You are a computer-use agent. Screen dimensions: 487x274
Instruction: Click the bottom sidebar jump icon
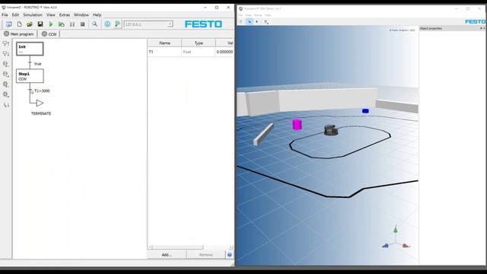pos(6,105)
